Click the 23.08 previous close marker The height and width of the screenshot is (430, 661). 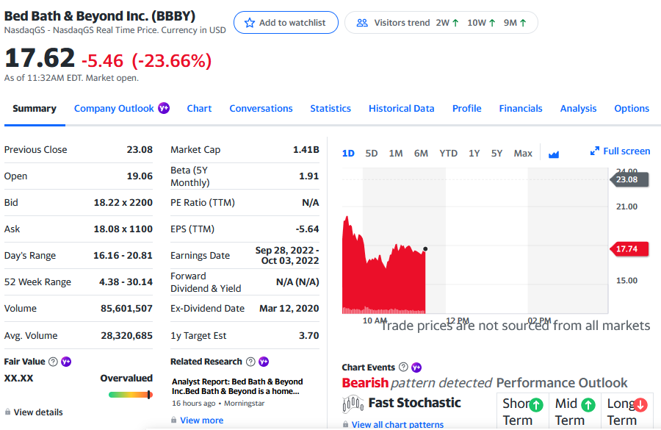(x=629, y=179)
